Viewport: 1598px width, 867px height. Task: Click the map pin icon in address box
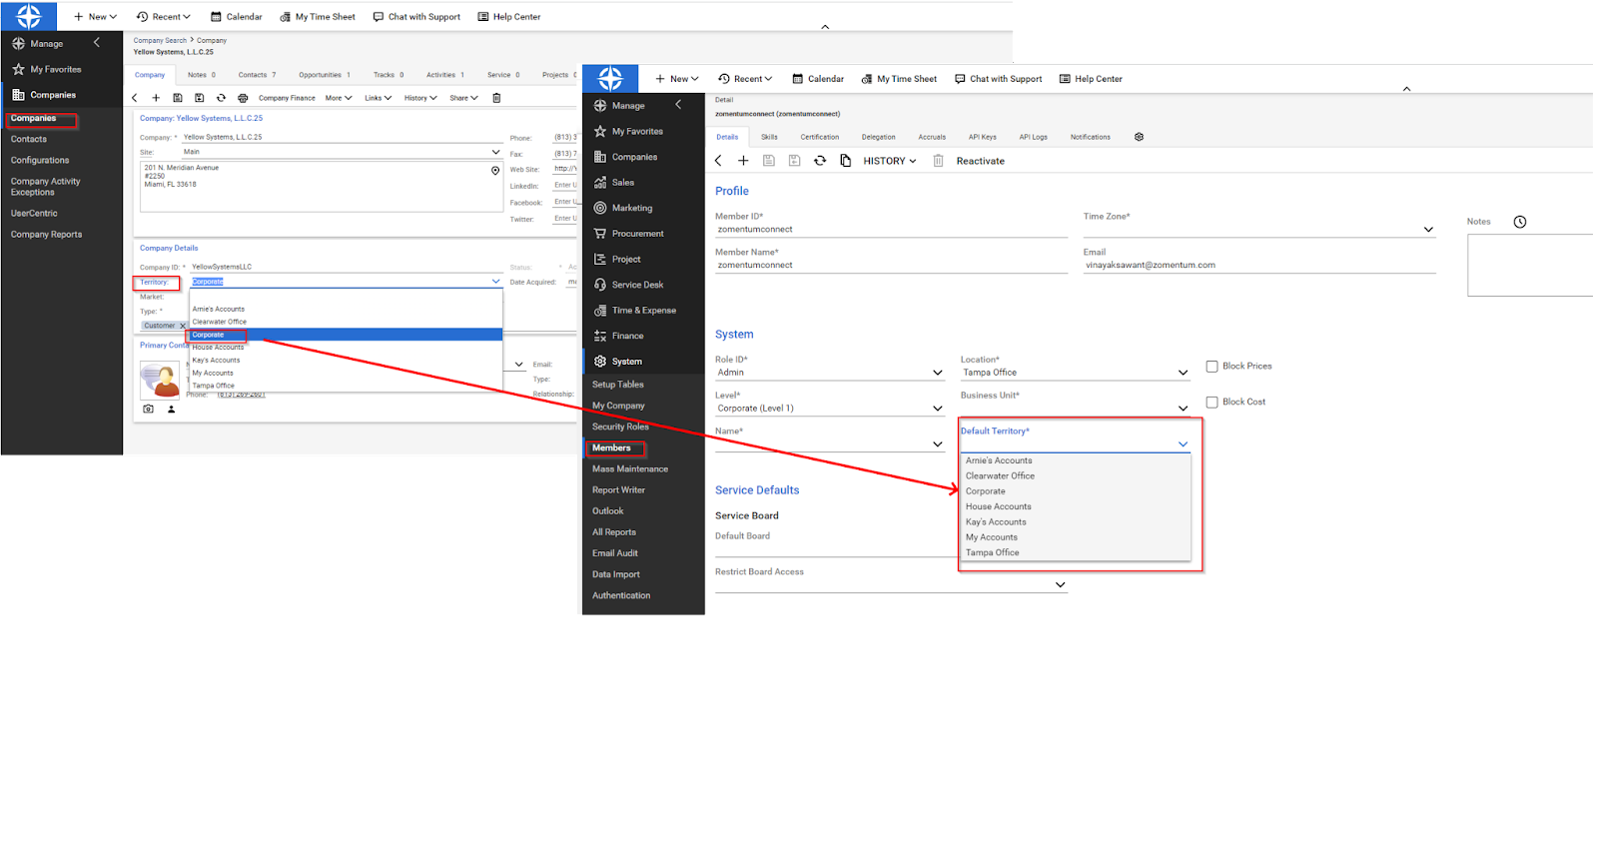[x=495, y=171]
